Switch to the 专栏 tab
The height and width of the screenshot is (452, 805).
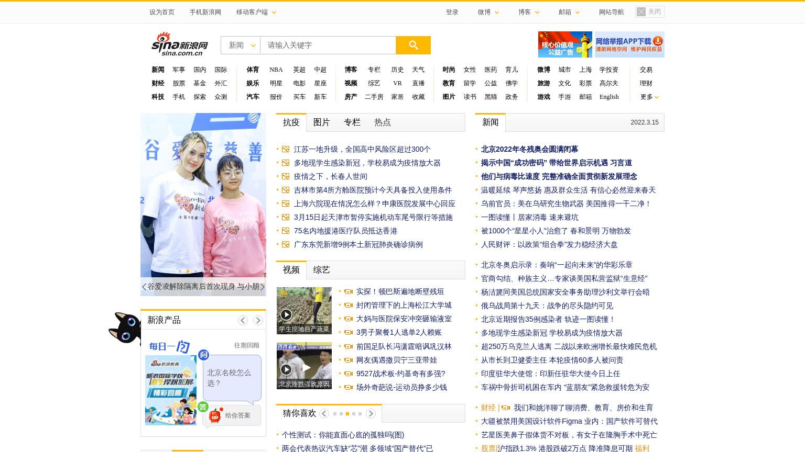tap(352, 122)
